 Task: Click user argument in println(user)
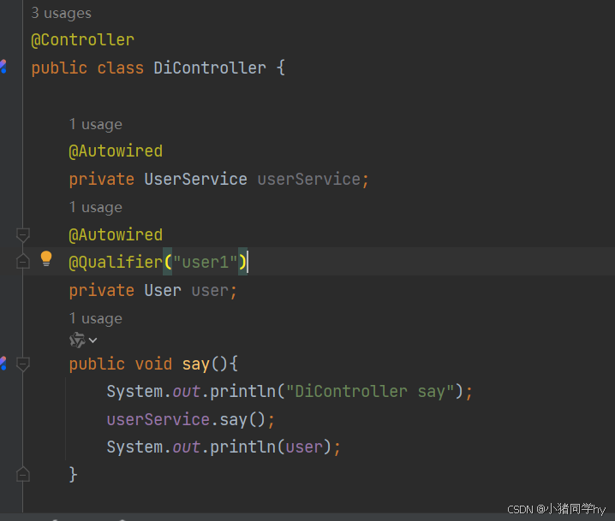tap(304, 447)
